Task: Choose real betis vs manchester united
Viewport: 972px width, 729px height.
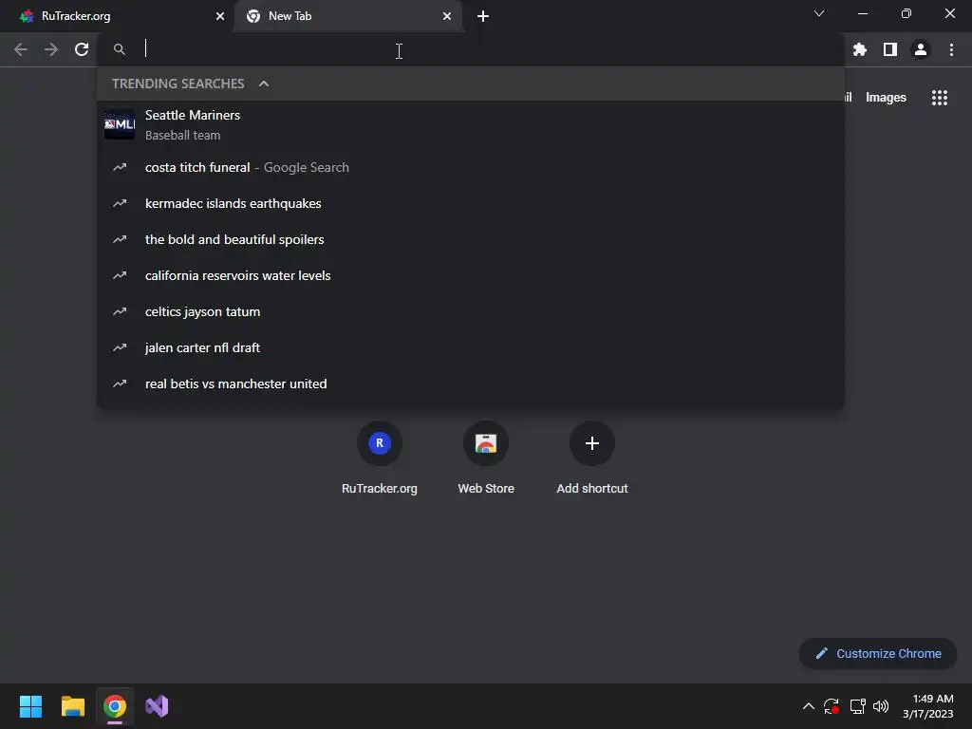Action: click(x=471, y=383)
